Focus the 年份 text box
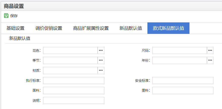This screenshot has width=222, height=109. (x=180, y=61)
